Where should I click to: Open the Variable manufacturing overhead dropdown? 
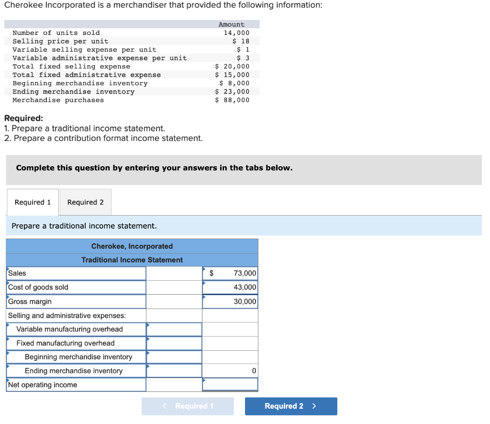click(76, 329)
